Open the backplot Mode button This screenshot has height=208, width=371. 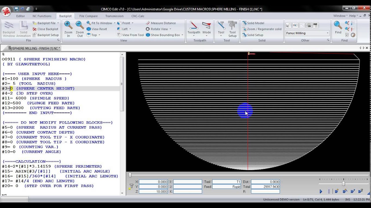207,28
